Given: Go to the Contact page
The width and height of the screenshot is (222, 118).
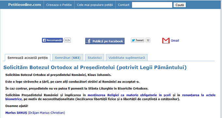Looking at the screenshot, I should coord(123,5).
